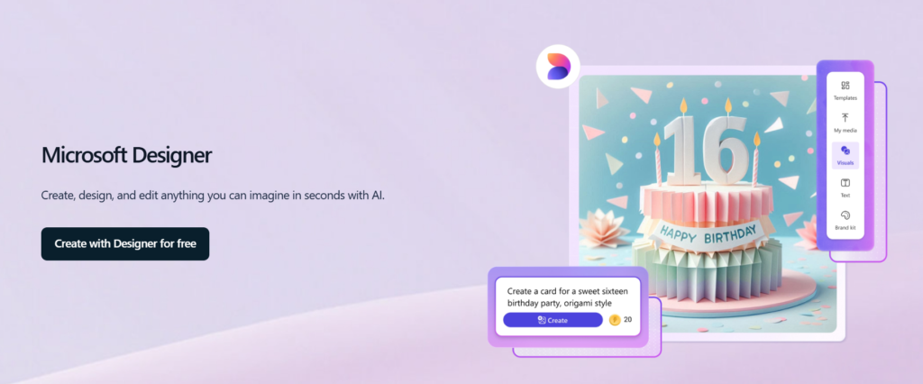Click Create with Designer for free

125,243
